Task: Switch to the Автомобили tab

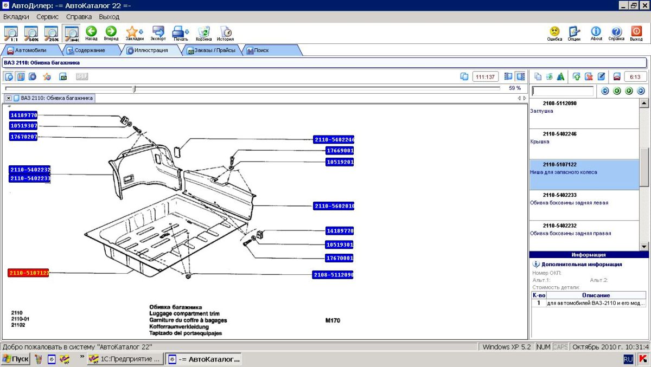Action: [30, 50]
